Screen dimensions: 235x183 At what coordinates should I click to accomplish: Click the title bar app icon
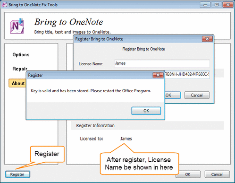click(5, 5)
